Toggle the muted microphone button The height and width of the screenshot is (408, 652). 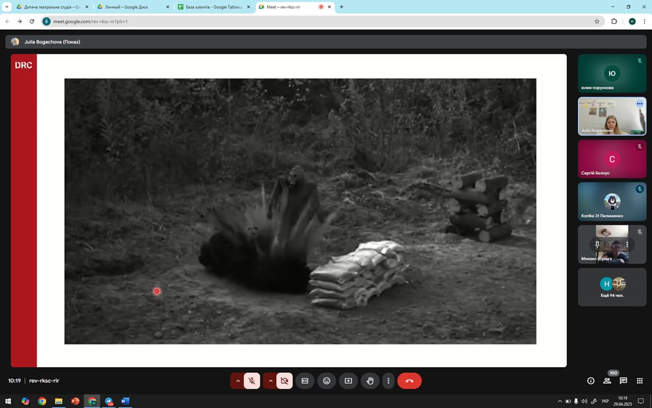click(252, 381)
